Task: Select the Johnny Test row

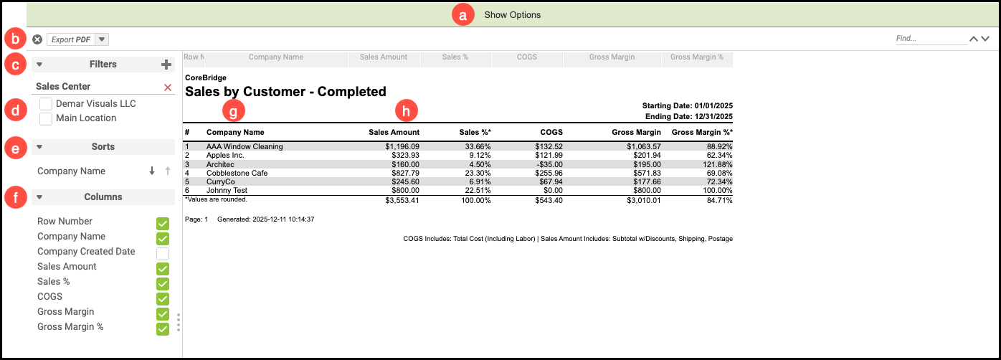Action: [x=459, y=191]
